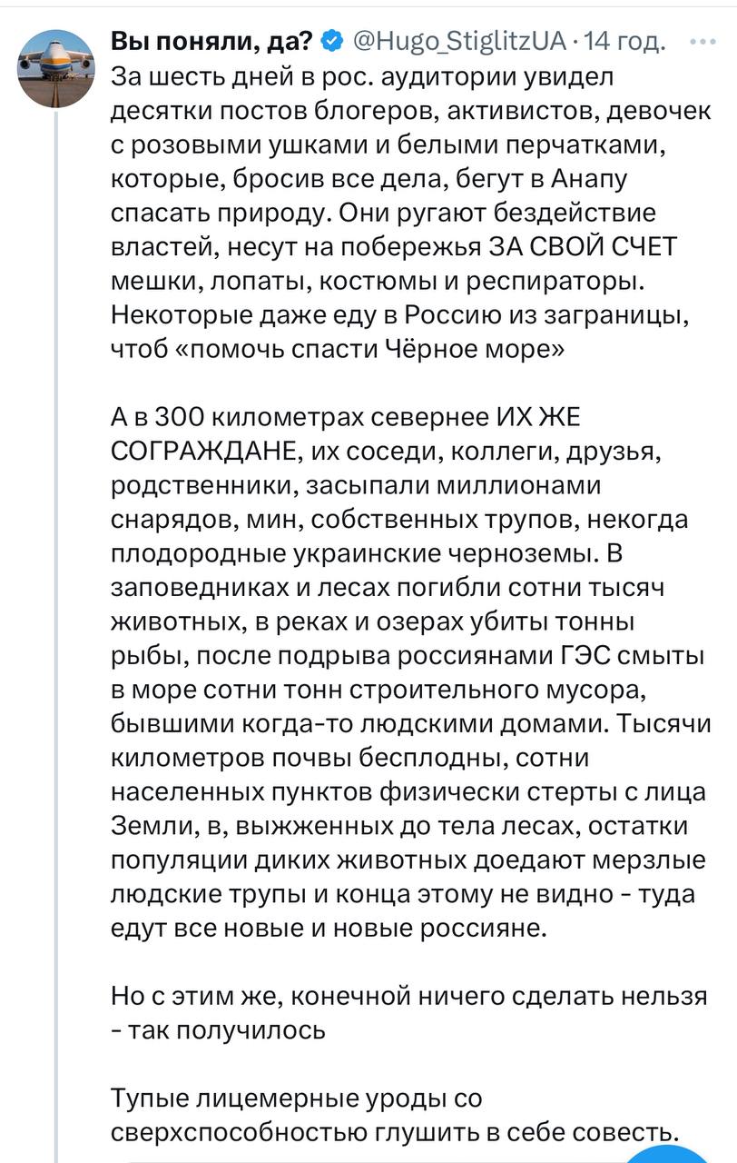The width and height of the screenshot is (737, 1163).
Task: Click the line "- так получилось"
Action: coord(218,1030)
